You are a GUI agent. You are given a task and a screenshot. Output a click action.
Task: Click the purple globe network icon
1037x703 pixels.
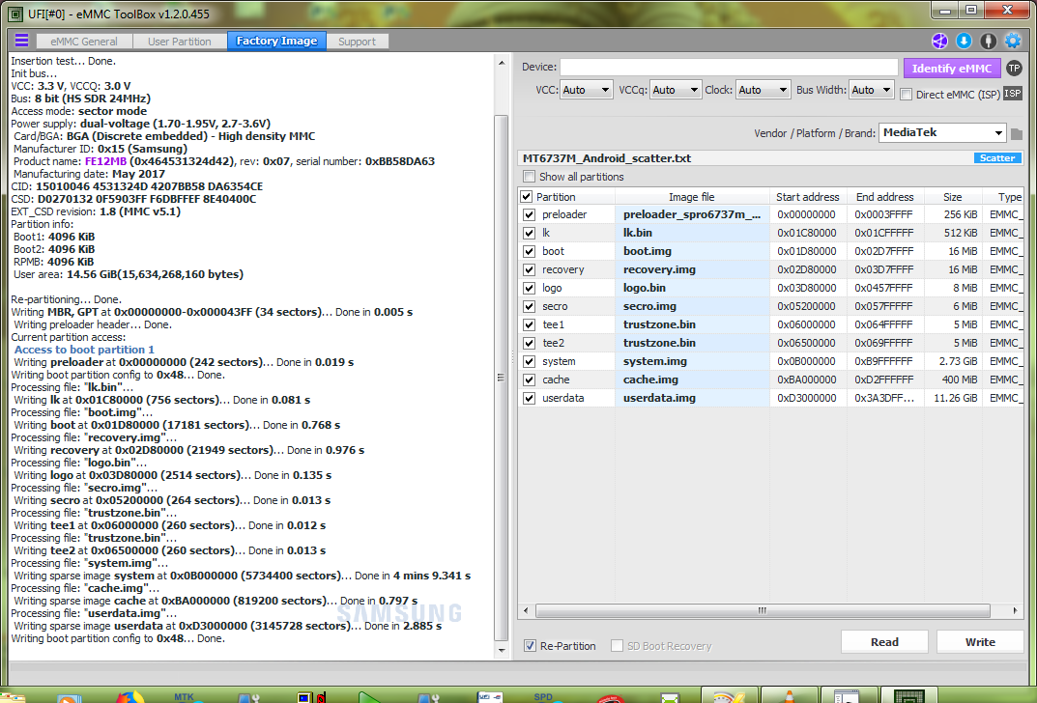[x=939, y=41]
